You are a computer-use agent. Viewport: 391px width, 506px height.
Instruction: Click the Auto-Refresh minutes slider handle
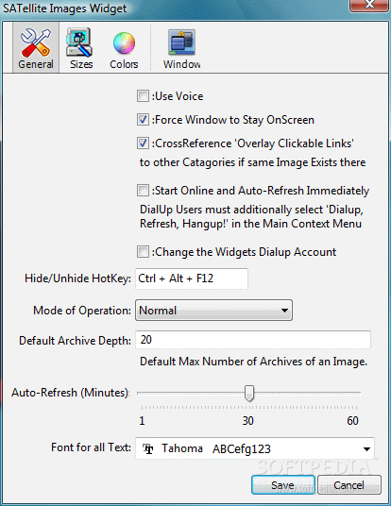(x=249, y=393)
